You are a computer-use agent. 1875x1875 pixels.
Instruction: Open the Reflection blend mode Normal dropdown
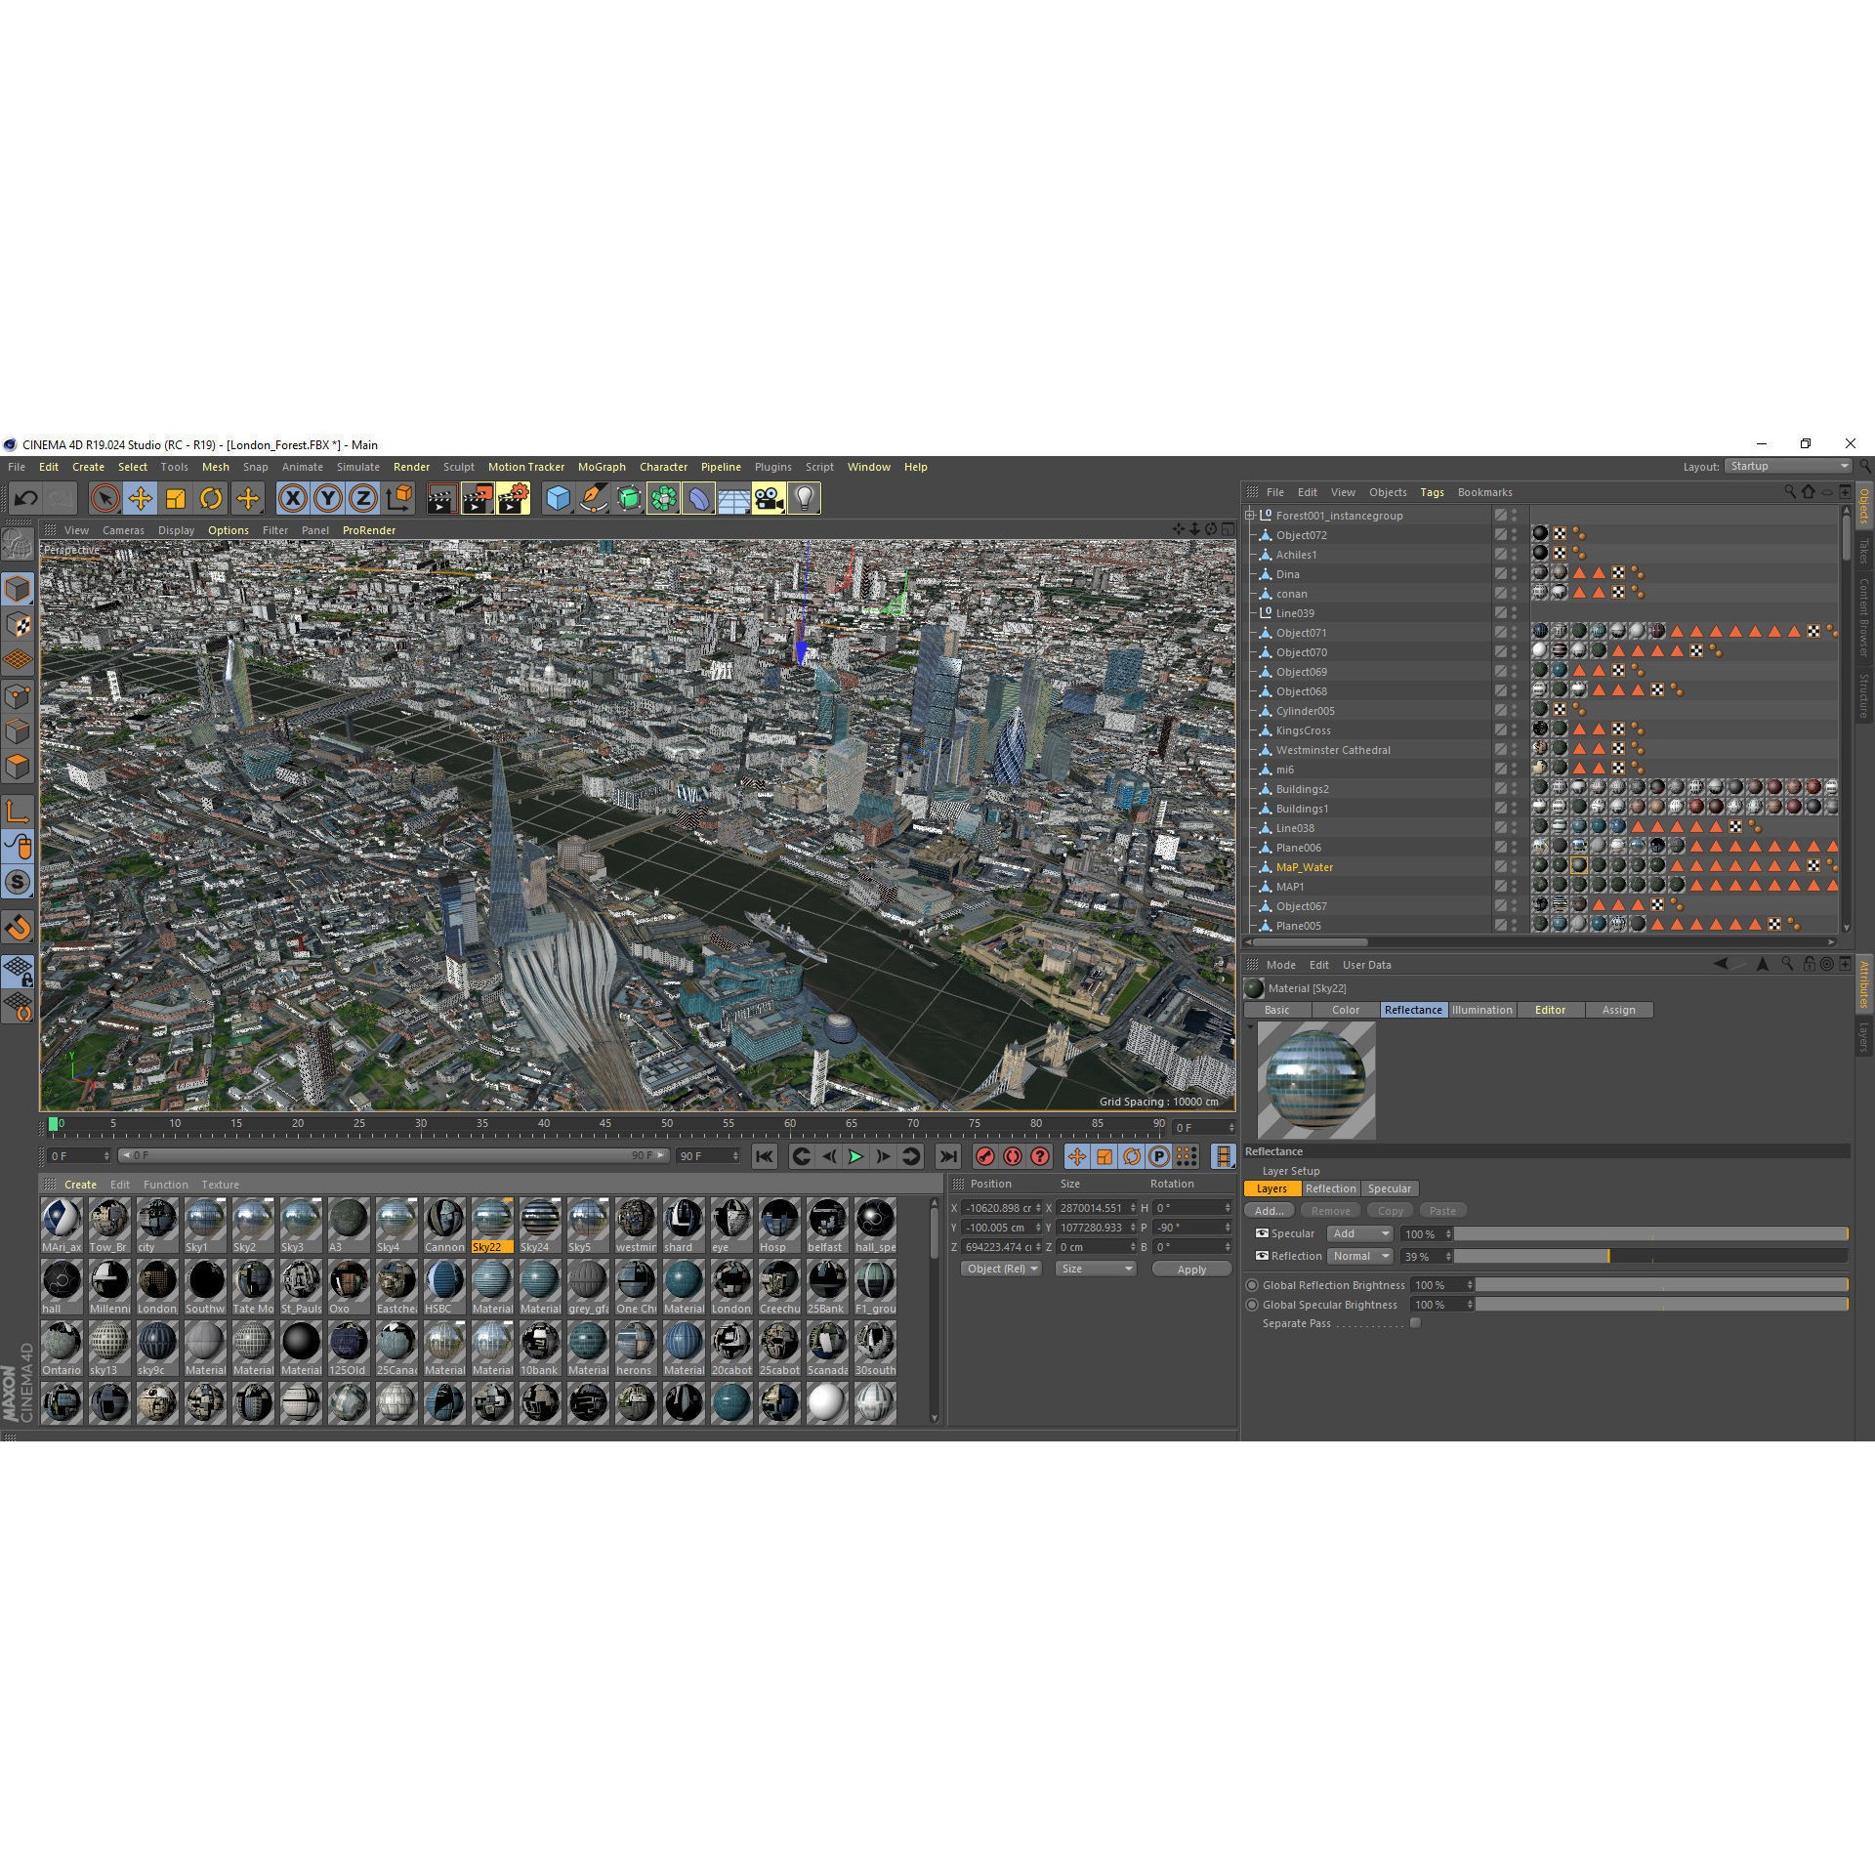[1359, 1256]
